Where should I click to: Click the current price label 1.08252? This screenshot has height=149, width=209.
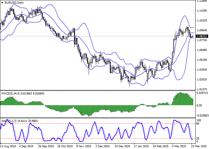click(202, 36)
